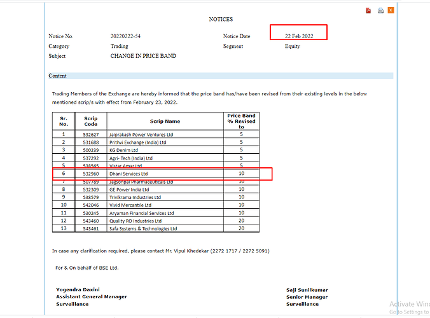
Task: Select subject CHANGE IN PRICE BAND
Action: 143,56
